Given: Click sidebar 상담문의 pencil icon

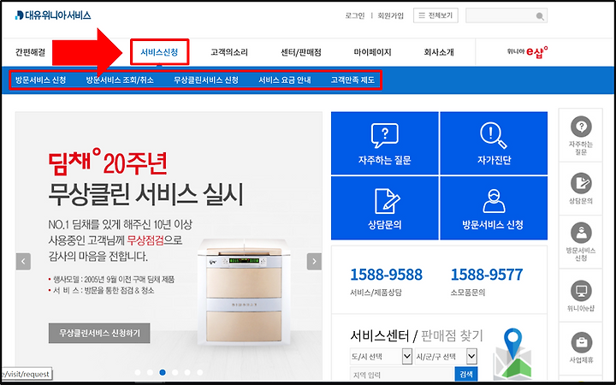Looking at the screenshot, I should 581,183.
